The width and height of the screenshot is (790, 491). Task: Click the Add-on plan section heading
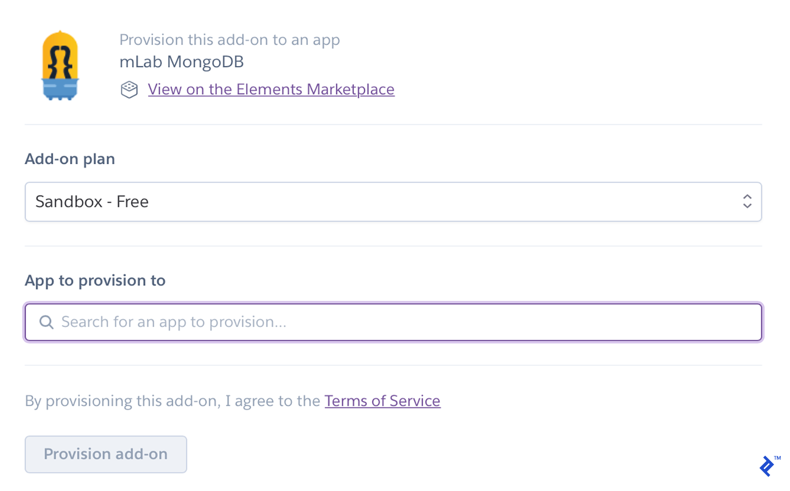pyautogui.click(x=69, y=159)
